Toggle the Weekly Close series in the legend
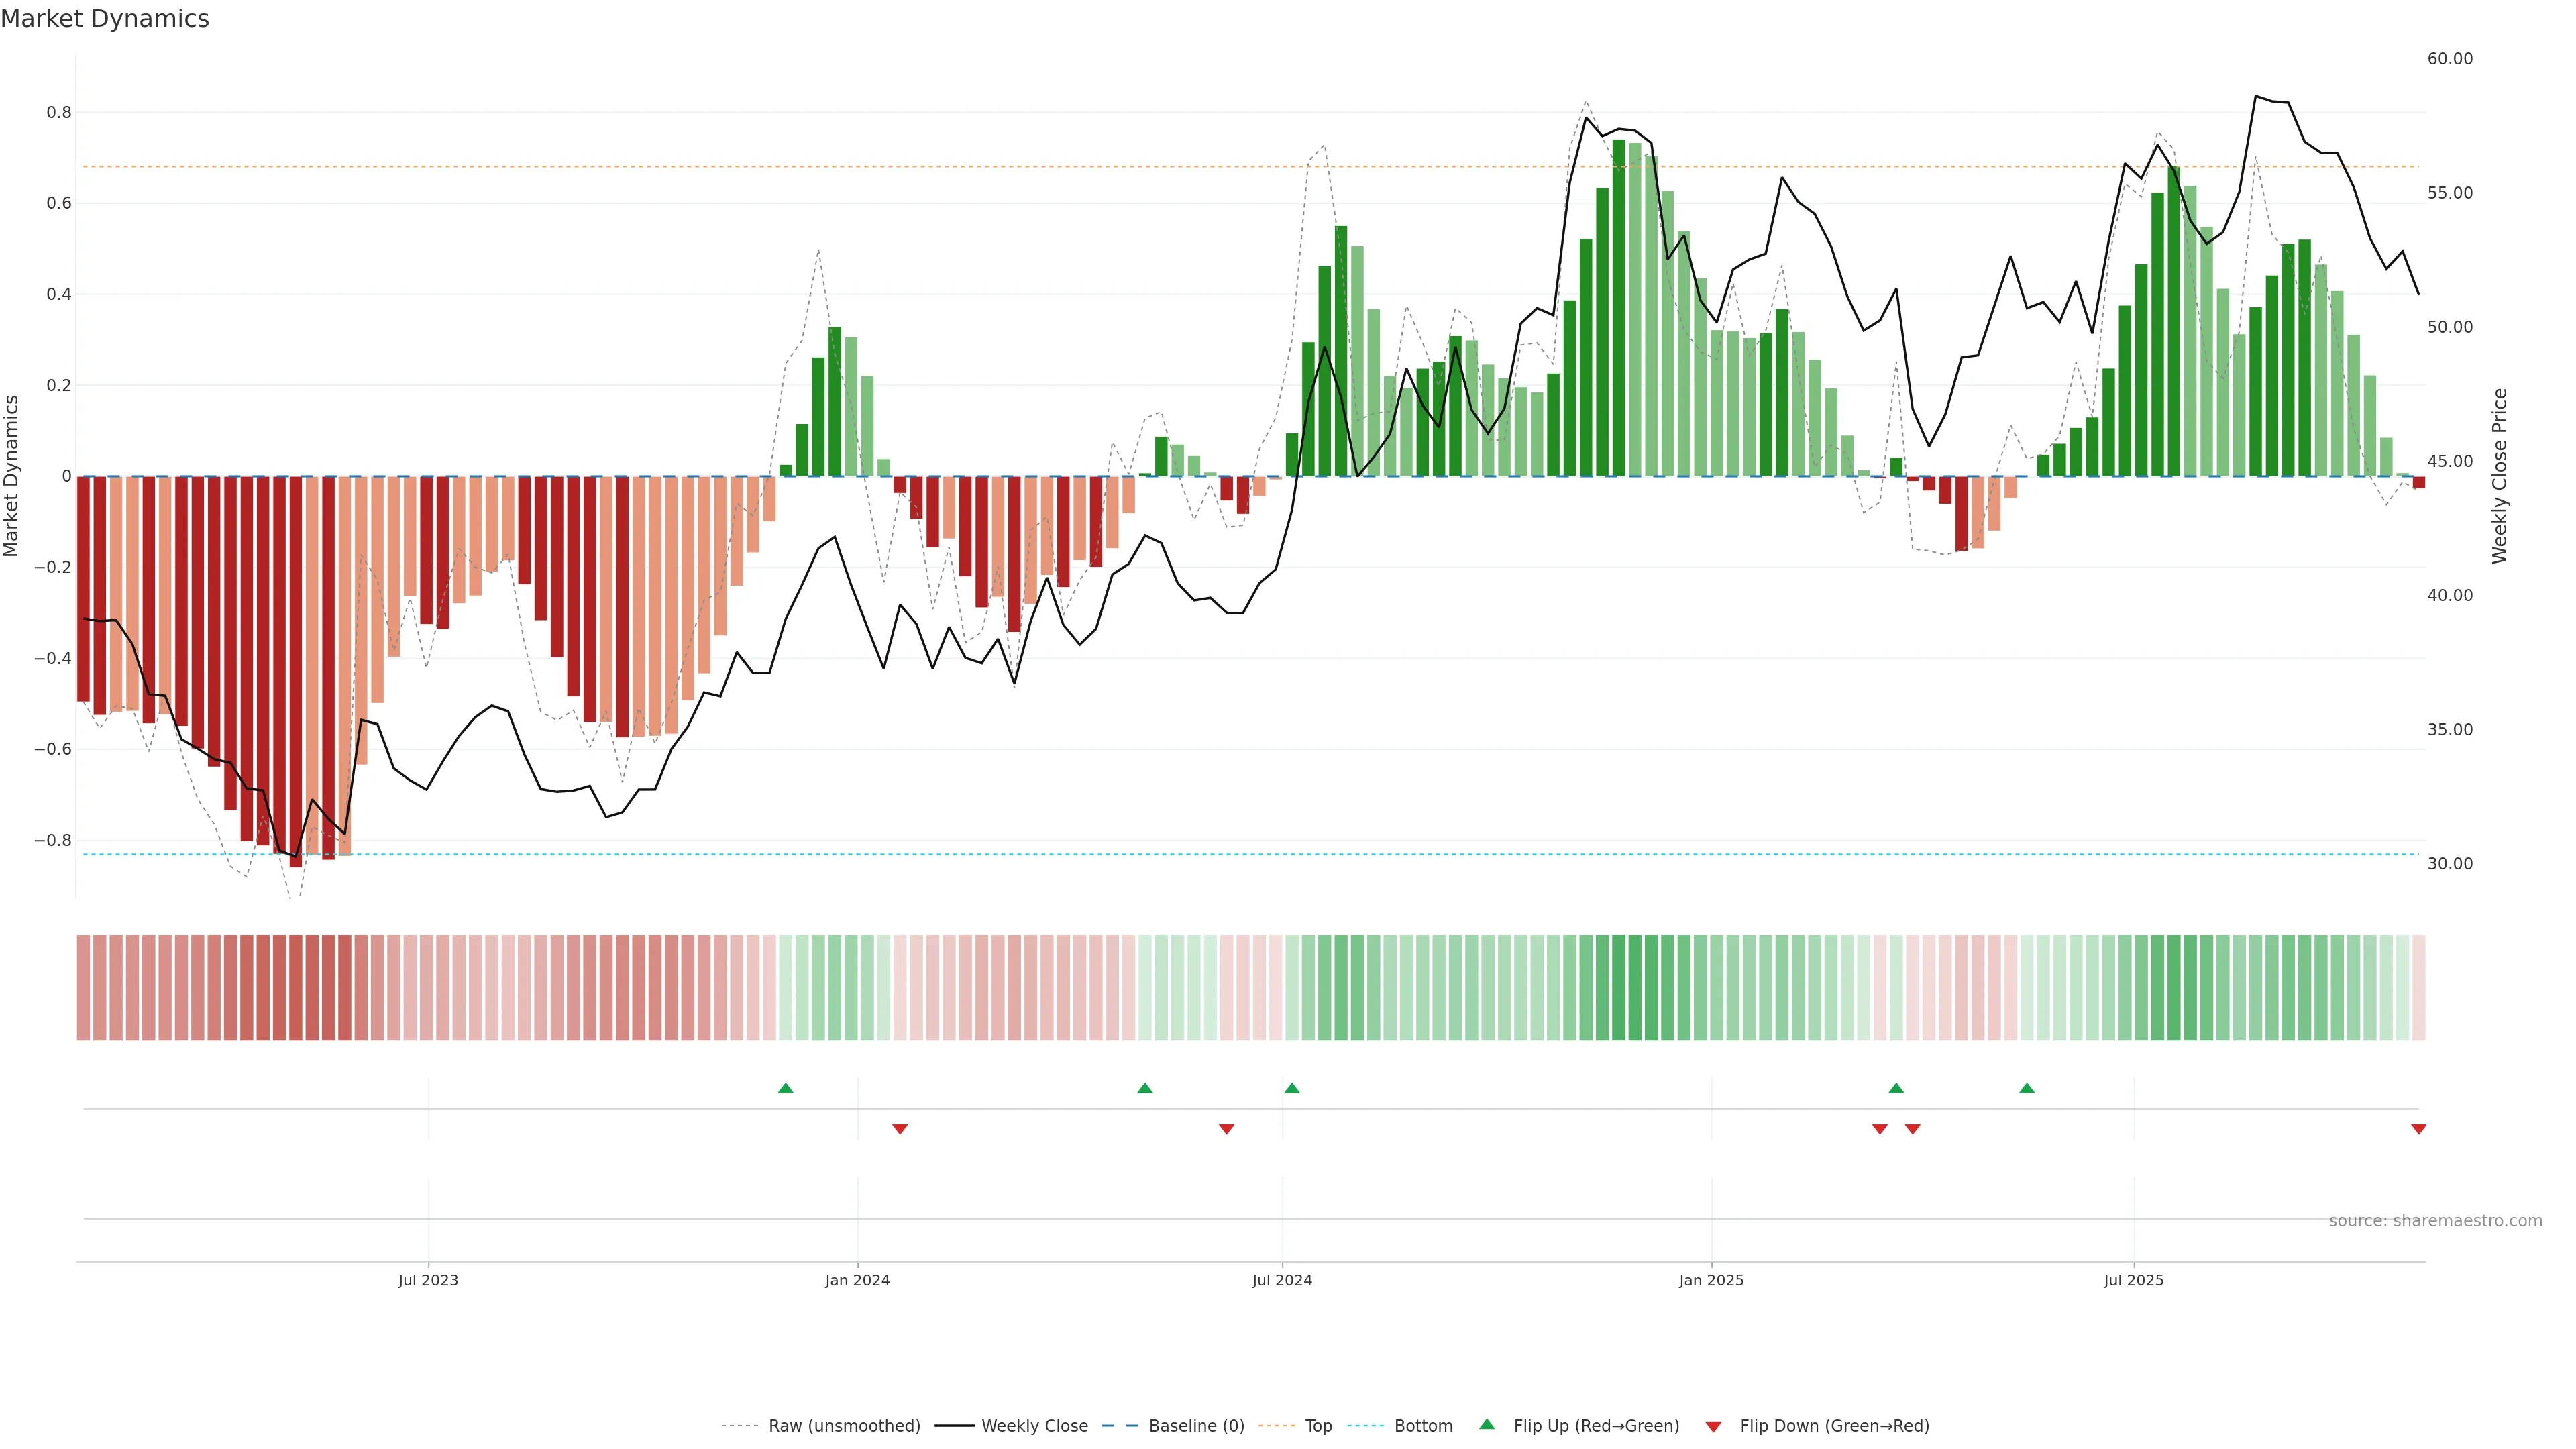The image size is (2576, 1449). click(1034, 1425)
